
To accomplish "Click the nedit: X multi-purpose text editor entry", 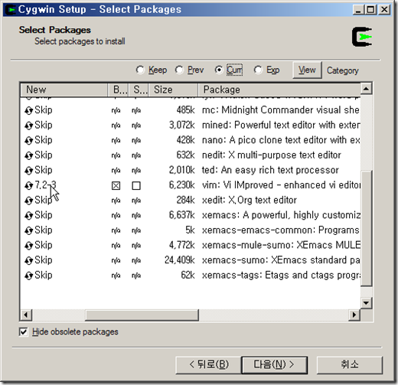I will (272, 155).
